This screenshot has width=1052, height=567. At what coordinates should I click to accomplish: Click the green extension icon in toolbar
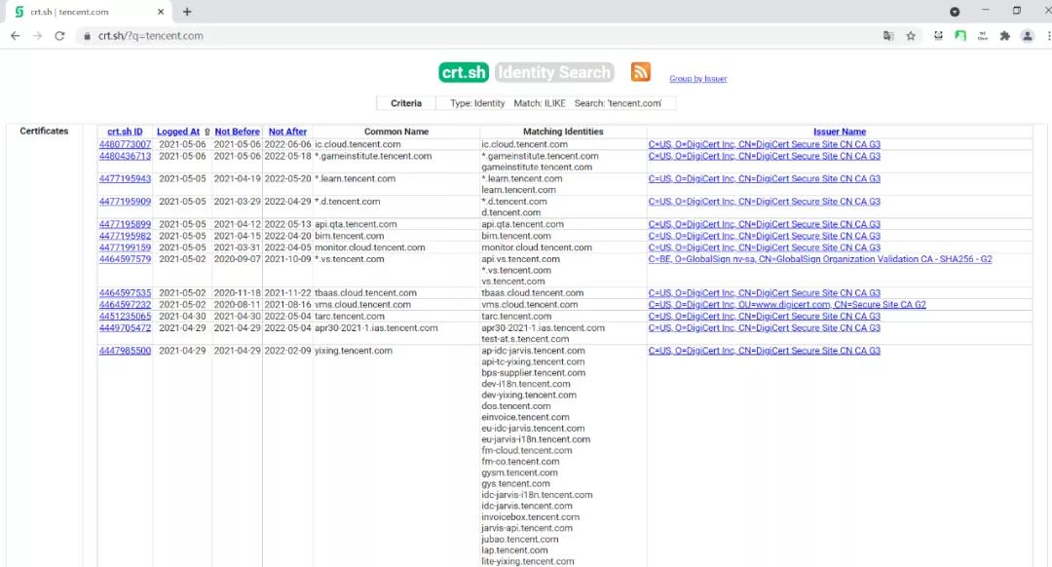[x=960, y=36]
